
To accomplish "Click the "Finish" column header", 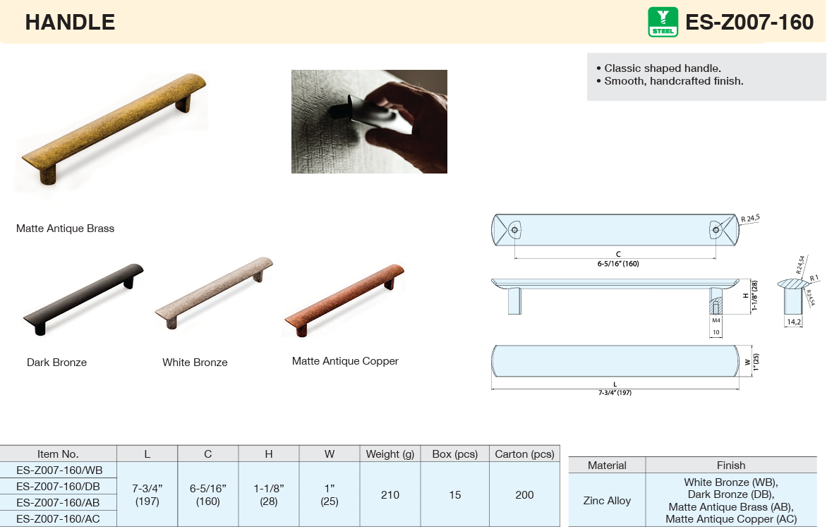I will [x=731, y=465].
